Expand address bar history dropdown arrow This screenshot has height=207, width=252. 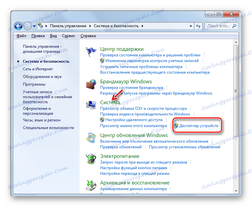[191, 26]
